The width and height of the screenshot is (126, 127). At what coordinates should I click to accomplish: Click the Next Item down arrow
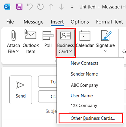(61, 7)
